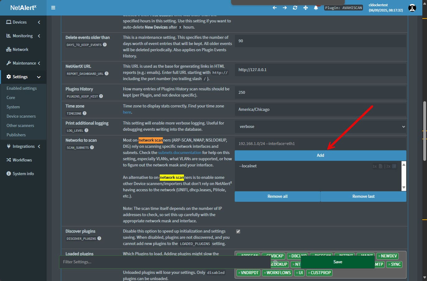This screenshot has height=281, width=427.
Task: Go back with the left arrow icon
Action: point(275,8)
